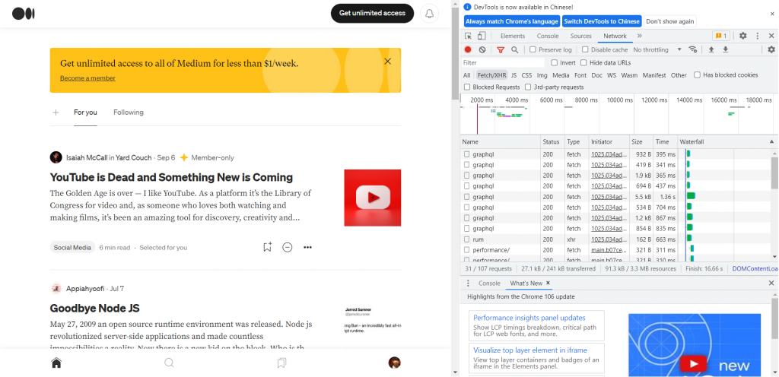
Task: Bookmark the YouTube is Dead story
Action: coord(267,247)
